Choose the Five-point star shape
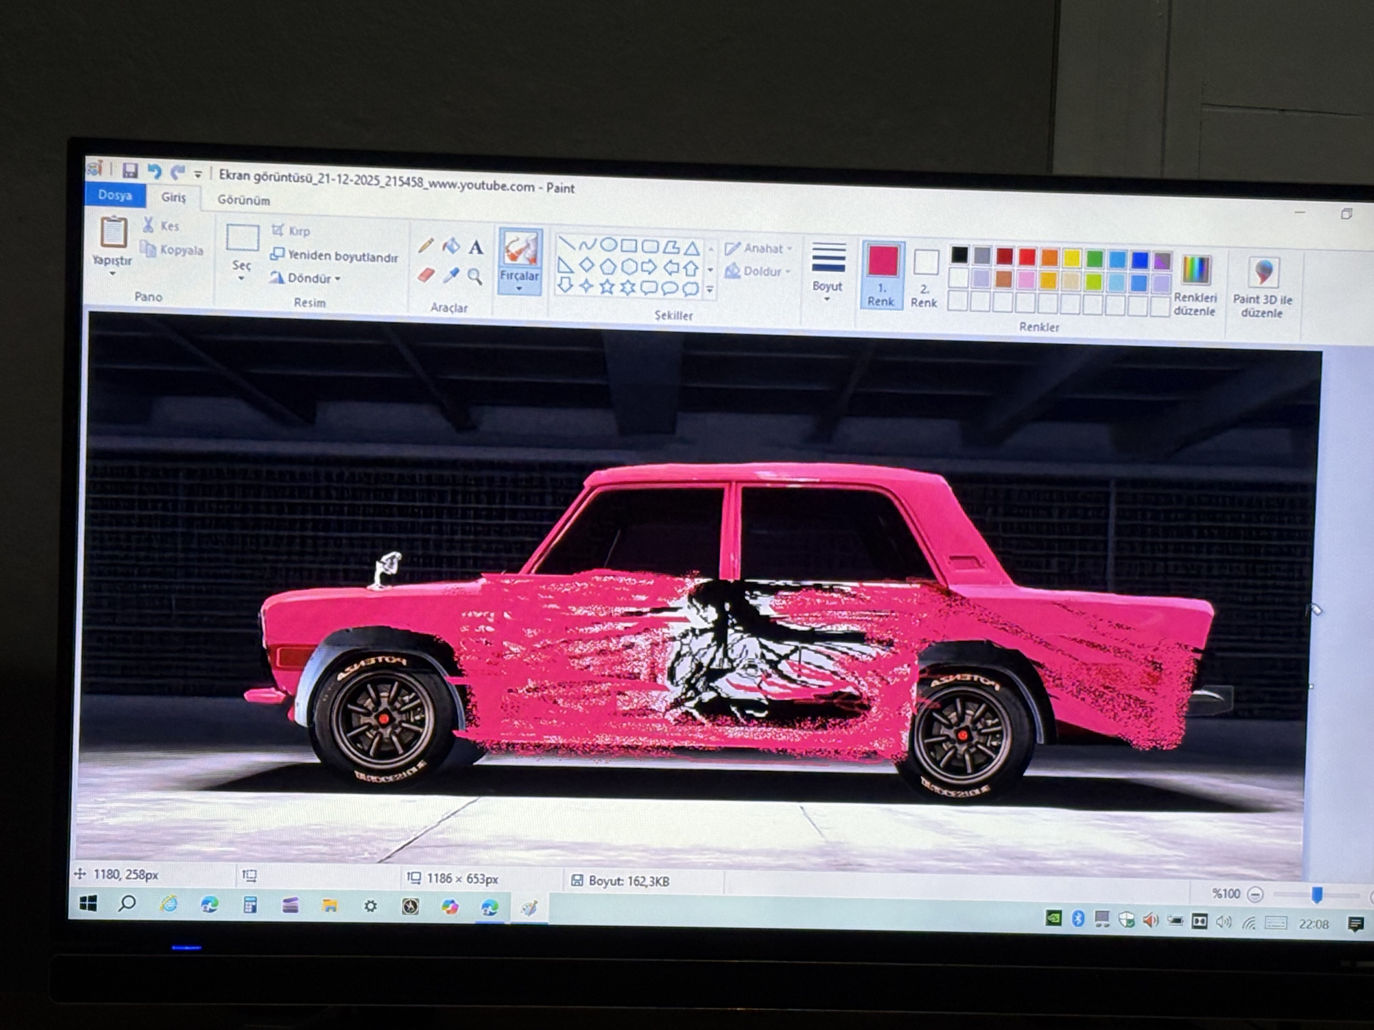Viewport: 1374px width, 1030px height. 607,287
